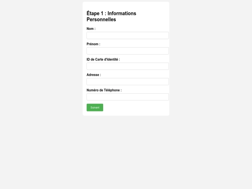Click the "Étape 1 : Informations" heading line
Screen dimensions: 252x189
coord(112,13)
